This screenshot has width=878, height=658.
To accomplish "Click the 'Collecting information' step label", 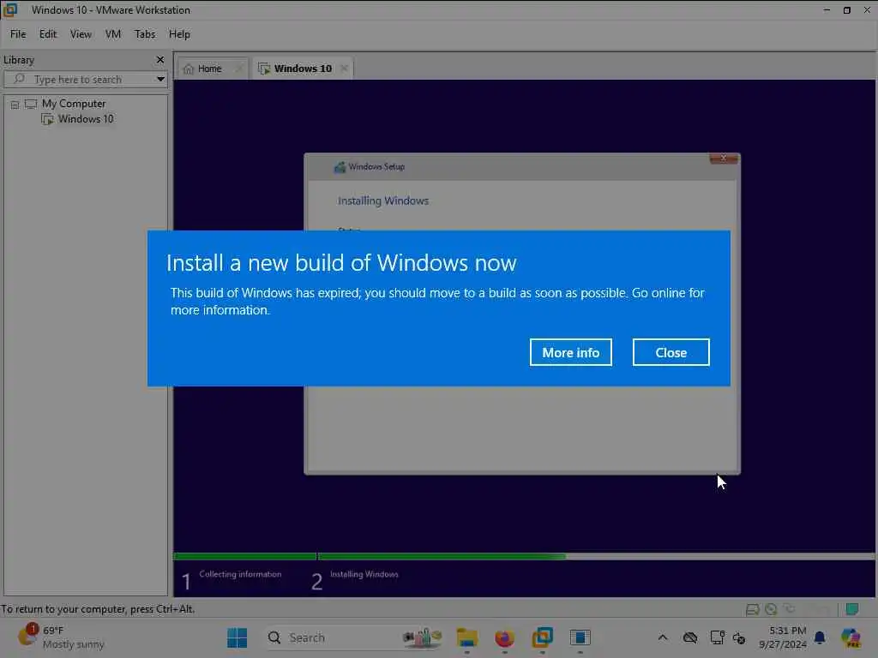I will point(240,574).
